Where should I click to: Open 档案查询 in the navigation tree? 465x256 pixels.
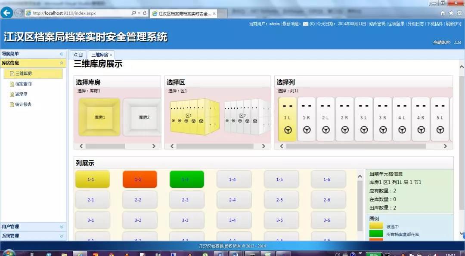click(x=23, y=84)
